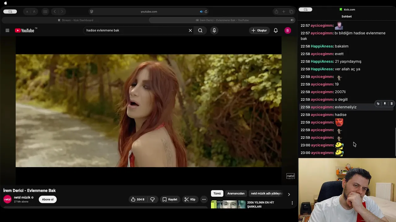The image size is (396, 222).
Task: Pin the evlenmeliyiz chat message
Action: point(385,104)
